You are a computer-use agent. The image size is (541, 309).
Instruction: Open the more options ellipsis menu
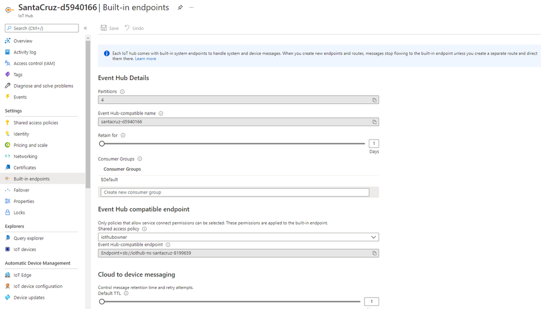[x=192, y=8]
